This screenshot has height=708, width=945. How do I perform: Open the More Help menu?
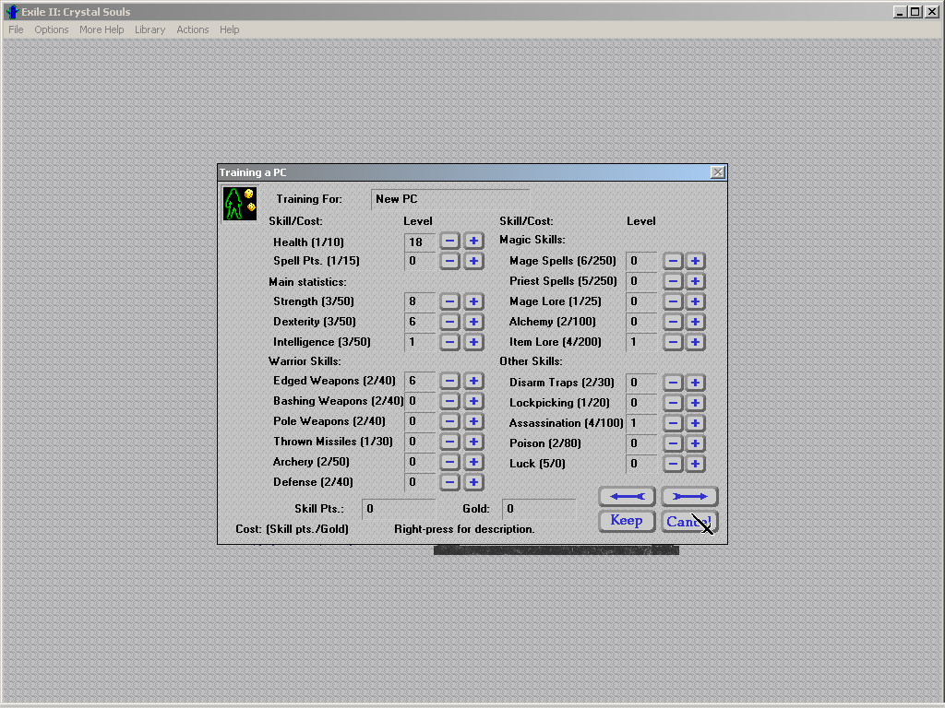[x=102, y=29]
